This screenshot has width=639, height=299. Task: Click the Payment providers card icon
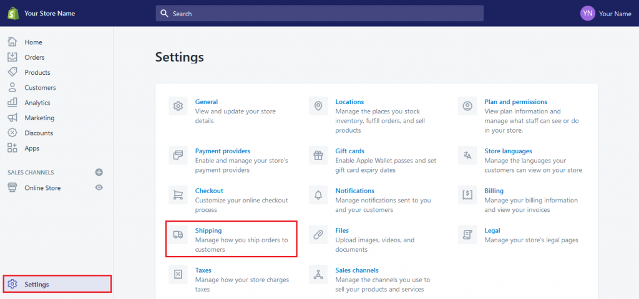point(178,155)
